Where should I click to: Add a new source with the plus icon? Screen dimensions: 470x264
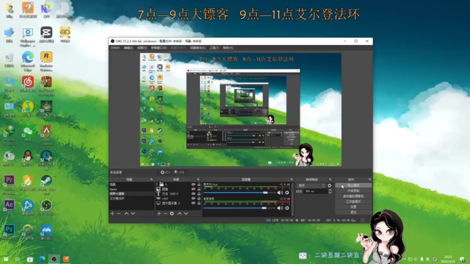[159, 214]
